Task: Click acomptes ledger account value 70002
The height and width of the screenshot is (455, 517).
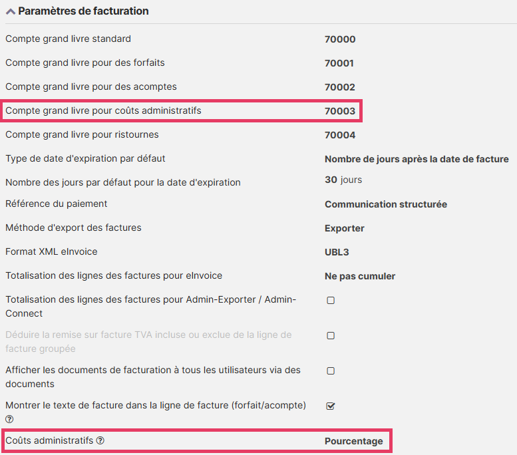Action: [340, 87]
